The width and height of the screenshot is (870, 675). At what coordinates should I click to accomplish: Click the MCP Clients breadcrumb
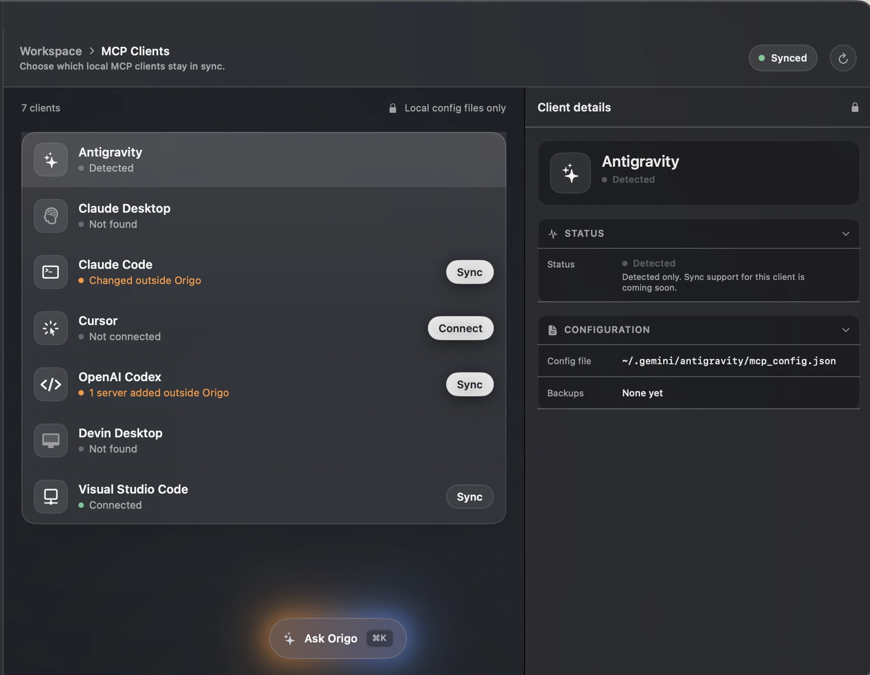click(135, 51)
